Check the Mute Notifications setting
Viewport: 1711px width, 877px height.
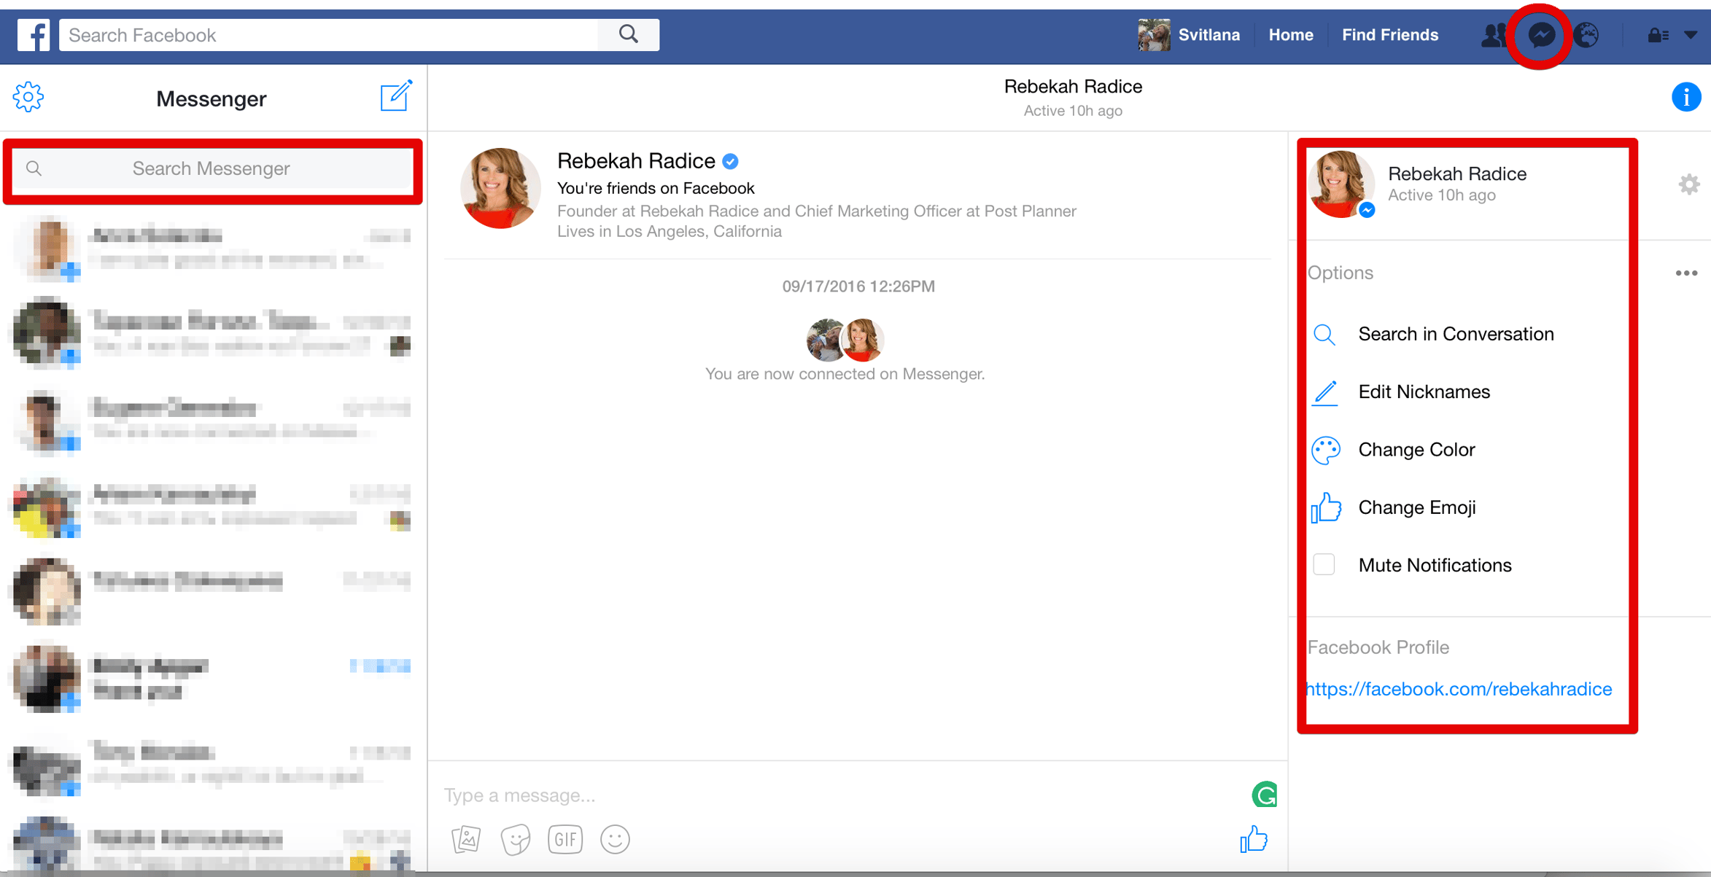point(1326,565)
